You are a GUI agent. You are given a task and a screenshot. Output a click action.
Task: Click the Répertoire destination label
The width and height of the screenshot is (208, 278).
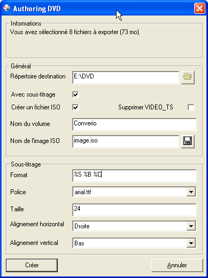38,76
